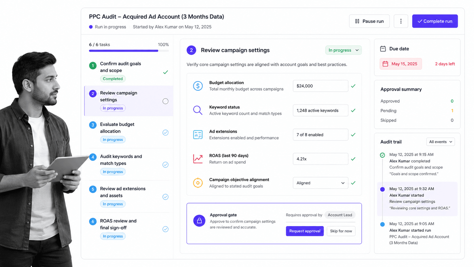The width and height of the screenshot is (474, 267).
Task: Click the 4.21x ROAS field
Action: tap(320, 159)
